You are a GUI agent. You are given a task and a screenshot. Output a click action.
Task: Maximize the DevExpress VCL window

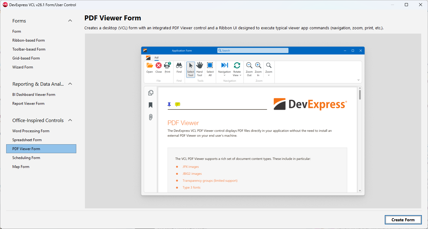pos(406,5)
